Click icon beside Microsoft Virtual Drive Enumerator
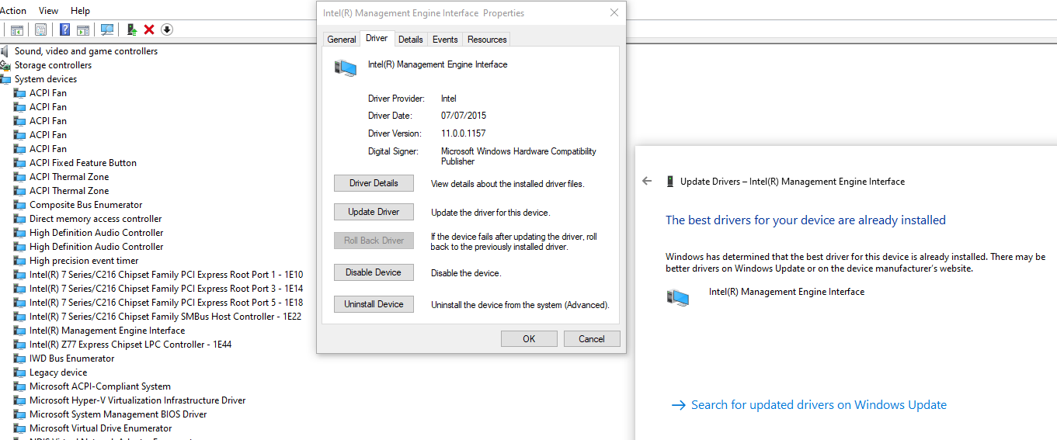This screenshot has height=440, width=1057. click(x=20, y=428)
